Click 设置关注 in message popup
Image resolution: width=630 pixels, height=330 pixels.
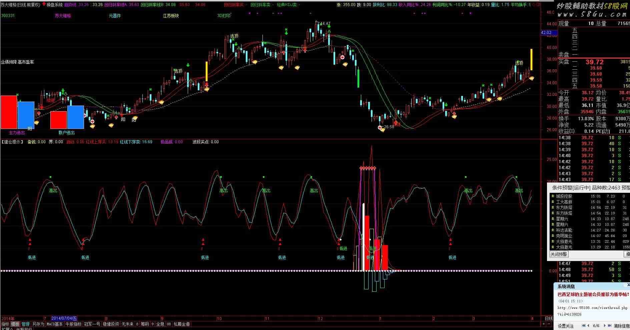pyautogui.click(x=566, y=326)
